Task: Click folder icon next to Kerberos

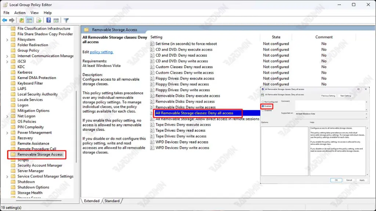Action: [x=13, y=72]
